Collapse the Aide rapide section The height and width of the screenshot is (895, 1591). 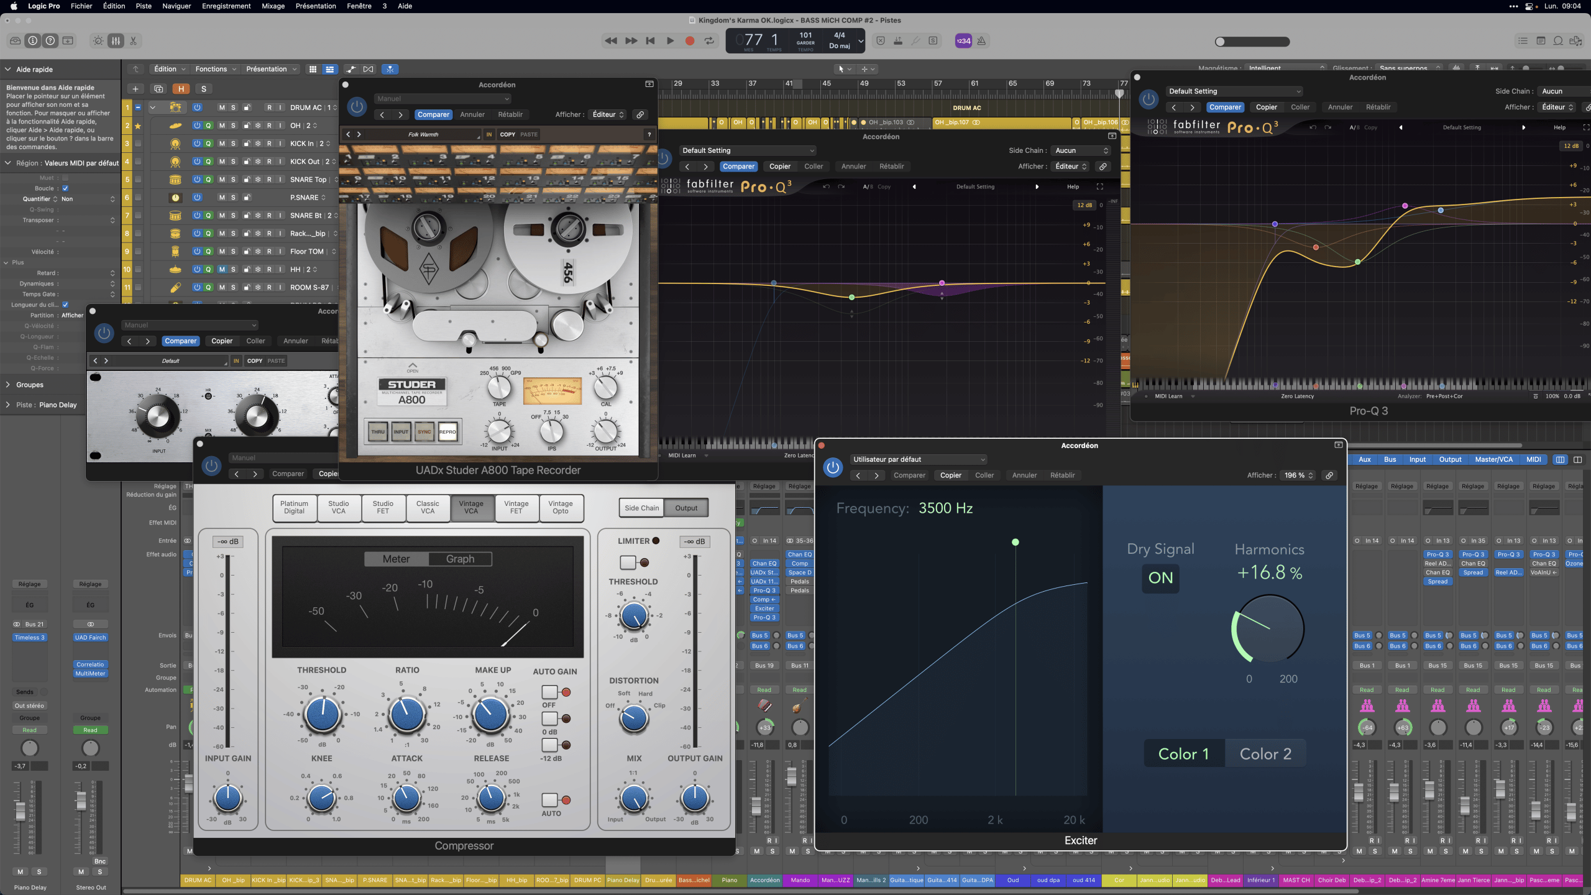click(x=8, y=70)
